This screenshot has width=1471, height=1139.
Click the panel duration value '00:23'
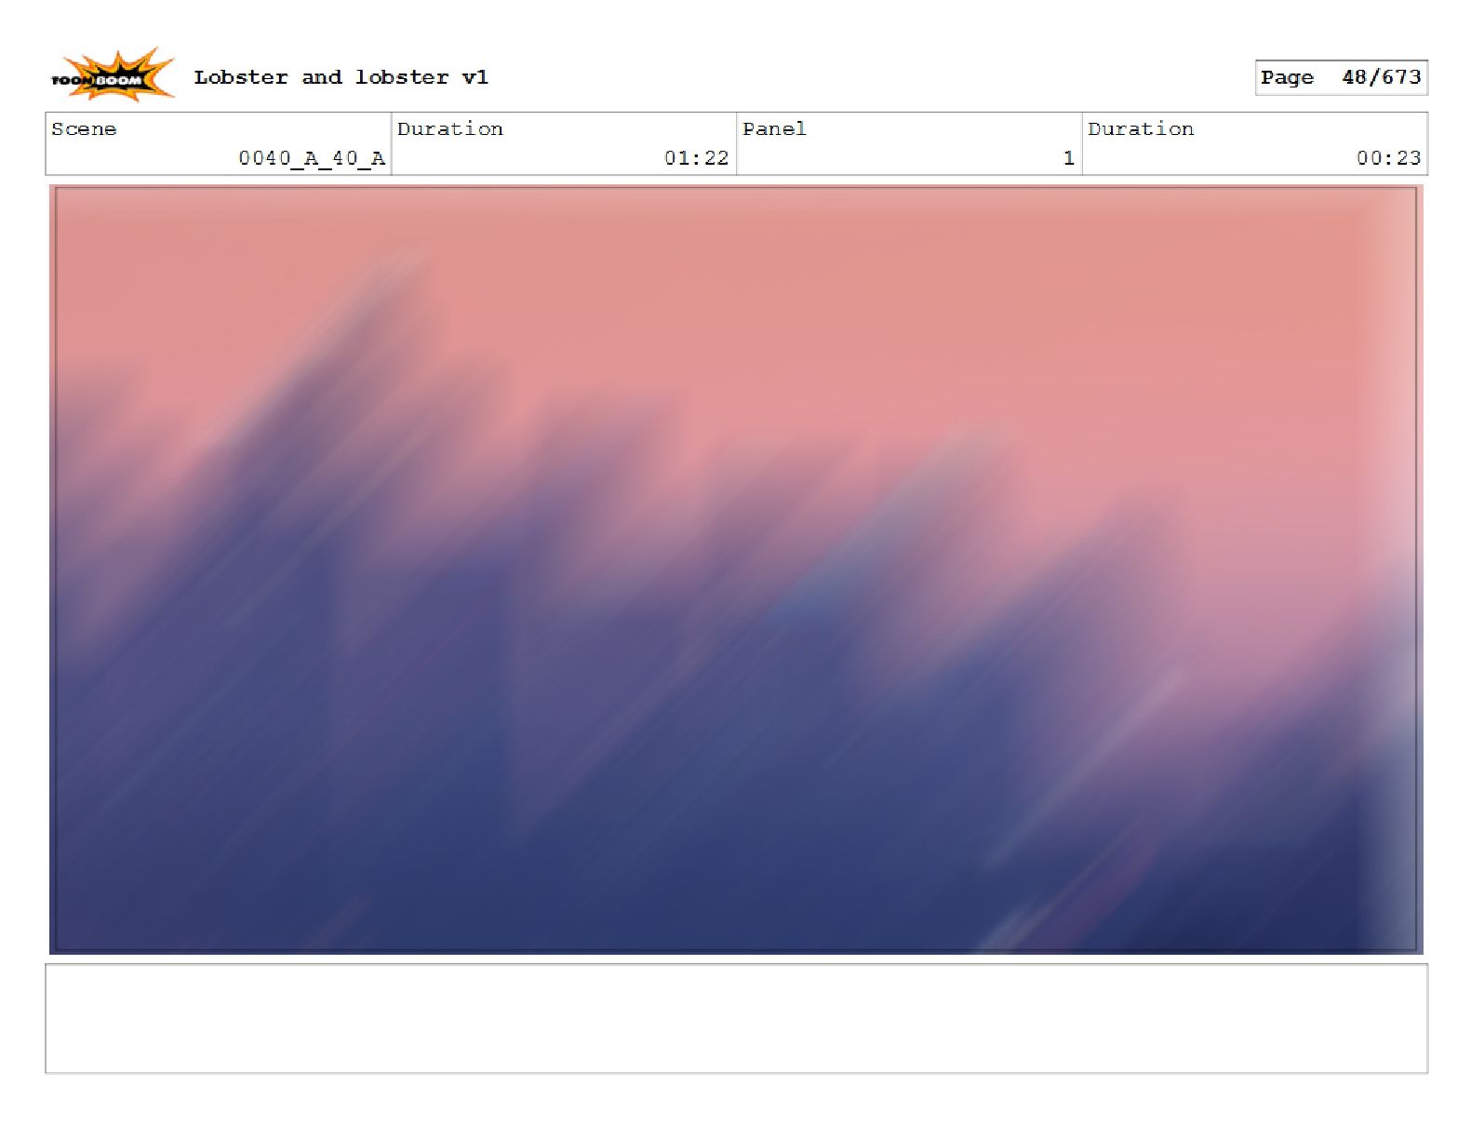1388,158
